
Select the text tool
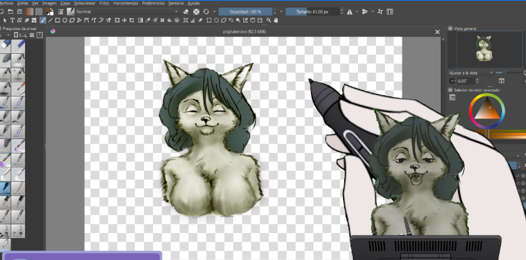click(x=12, y=21)
